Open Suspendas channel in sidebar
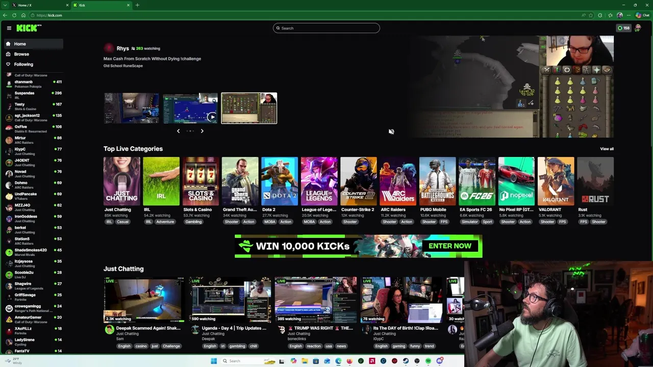Image resolution: width=653 pixels, height=367 pixels. (33, 95)
